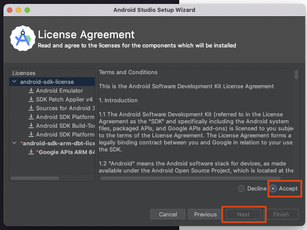Click the SDK Patch Applier v4 download icon
Image resolution: width=307 pixels, height=230 pixels.
(x=31, y=99)
